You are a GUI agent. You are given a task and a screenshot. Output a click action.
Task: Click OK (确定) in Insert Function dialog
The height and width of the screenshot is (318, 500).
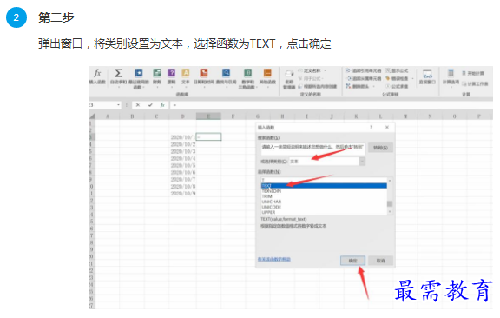[x=352, y=261]
